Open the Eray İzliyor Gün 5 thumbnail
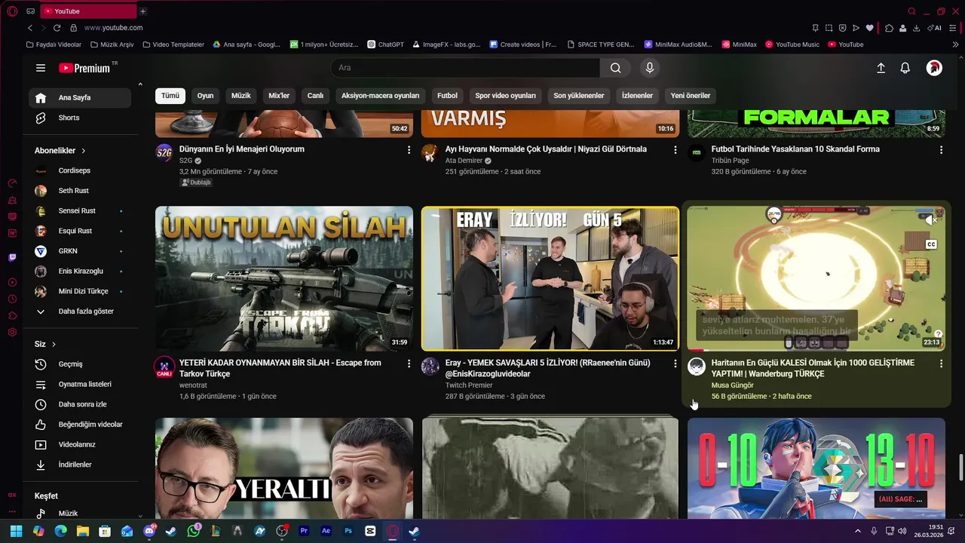 pyautogui.click(x=550, y=278)
